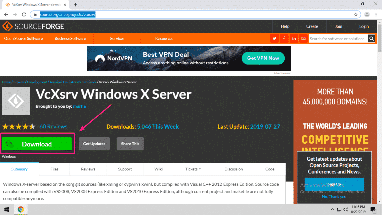Switch to the Reviews tab
The width and height of the screenshot is (382, 215).
[88, 169]
